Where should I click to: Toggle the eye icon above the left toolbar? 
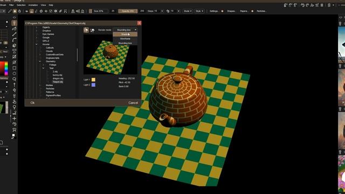click(15, 17)
